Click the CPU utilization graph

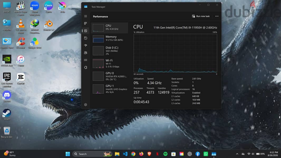point(175,53)
